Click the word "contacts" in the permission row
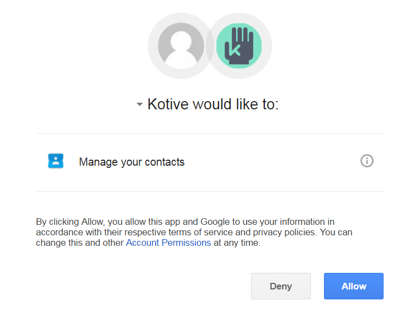Viewport: 420px width, 327px height. (x=164, y=162)
